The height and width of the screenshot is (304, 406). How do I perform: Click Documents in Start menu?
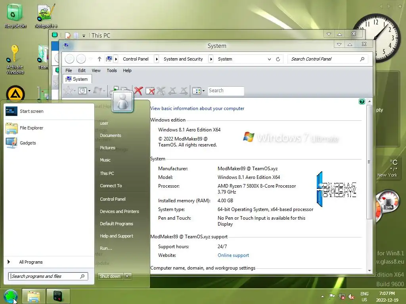click(111, 135)
